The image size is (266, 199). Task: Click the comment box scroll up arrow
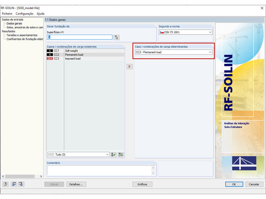click(x=153, y=168)
